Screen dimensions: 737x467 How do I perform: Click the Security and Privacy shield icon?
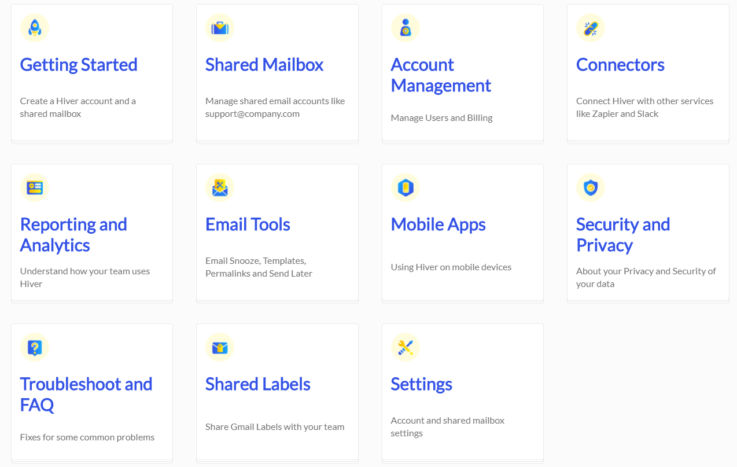click(x=591, y=187)
